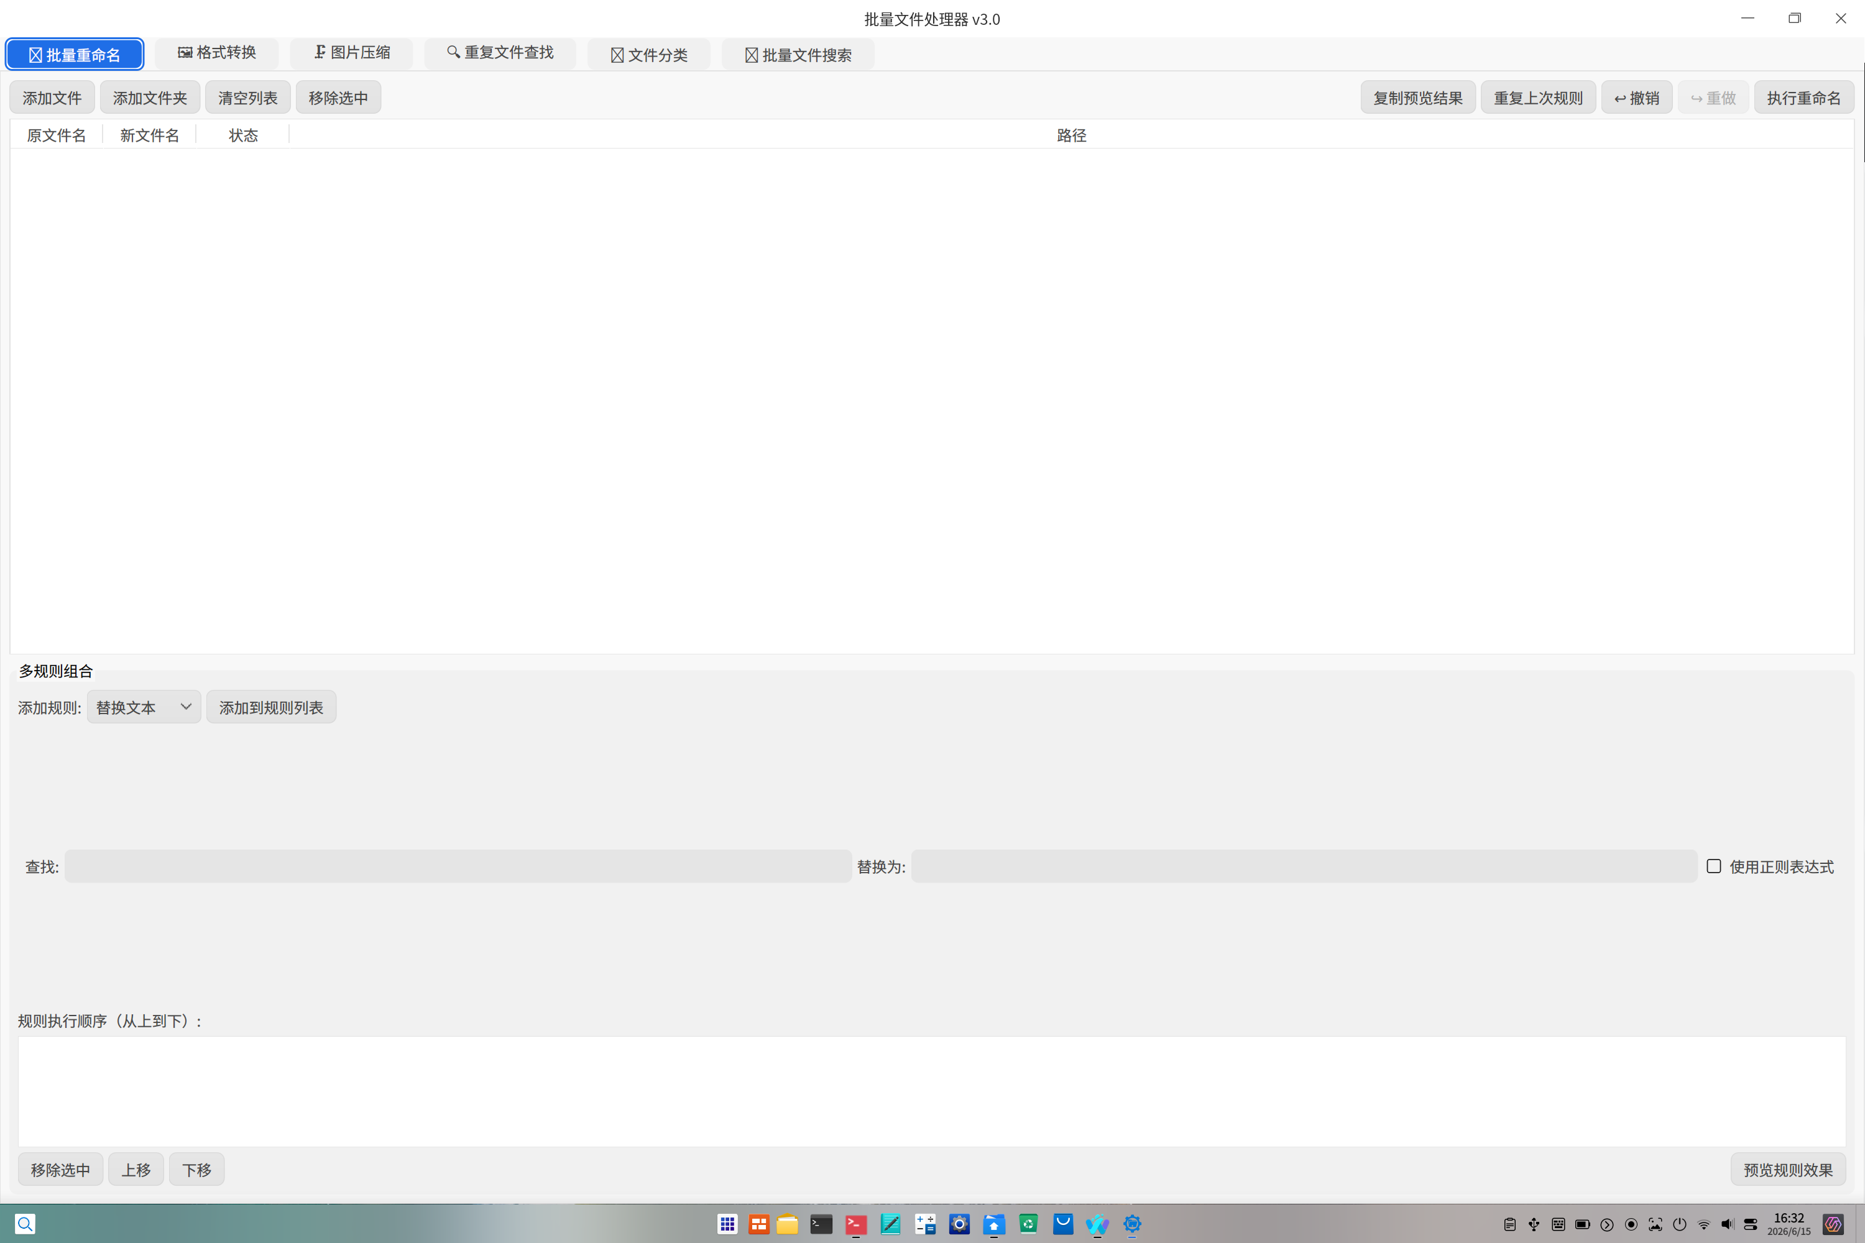The height and width of the screenshot is (1243, 1865).
Task: Click the volume speaker tray icon
Action: click(x=1728, y=1225)
